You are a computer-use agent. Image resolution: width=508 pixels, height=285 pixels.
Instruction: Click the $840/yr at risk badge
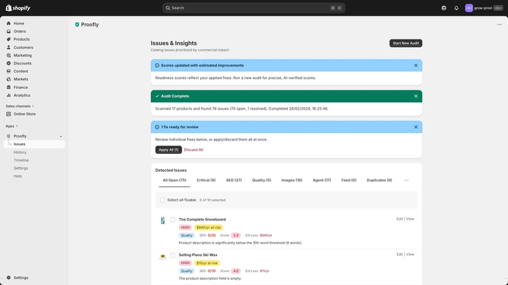[x=208, y=227]
